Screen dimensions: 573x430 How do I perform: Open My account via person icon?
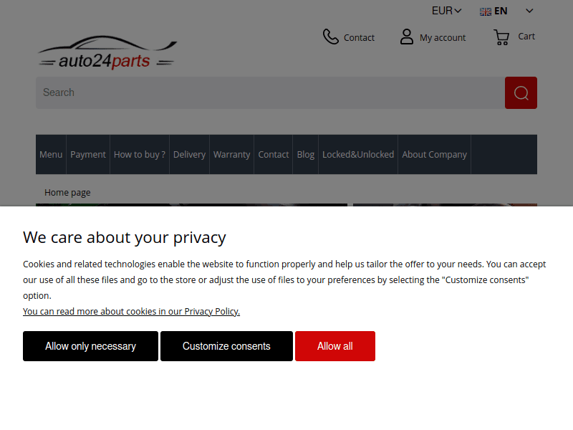coord(407,37)
